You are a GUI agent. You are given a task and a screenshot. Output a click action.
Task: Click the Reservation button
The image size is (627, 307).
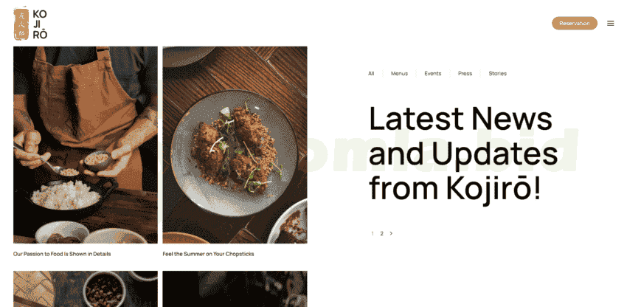[574, 23]
